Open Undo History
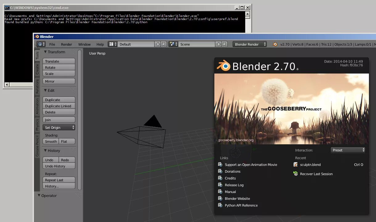The image size is (376, 222). (59, 166)
